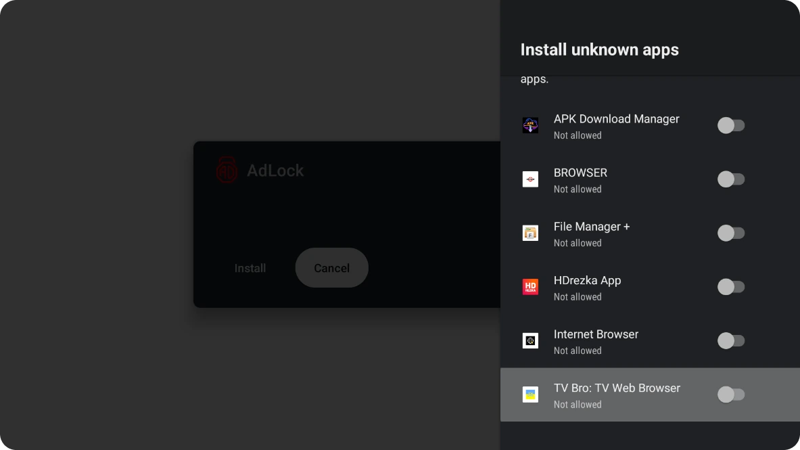Click Not allowed under HDrezka App

pos(578,297)
